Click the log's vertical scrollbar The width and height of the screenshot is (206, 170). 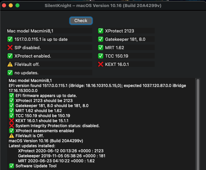(198, 124)
